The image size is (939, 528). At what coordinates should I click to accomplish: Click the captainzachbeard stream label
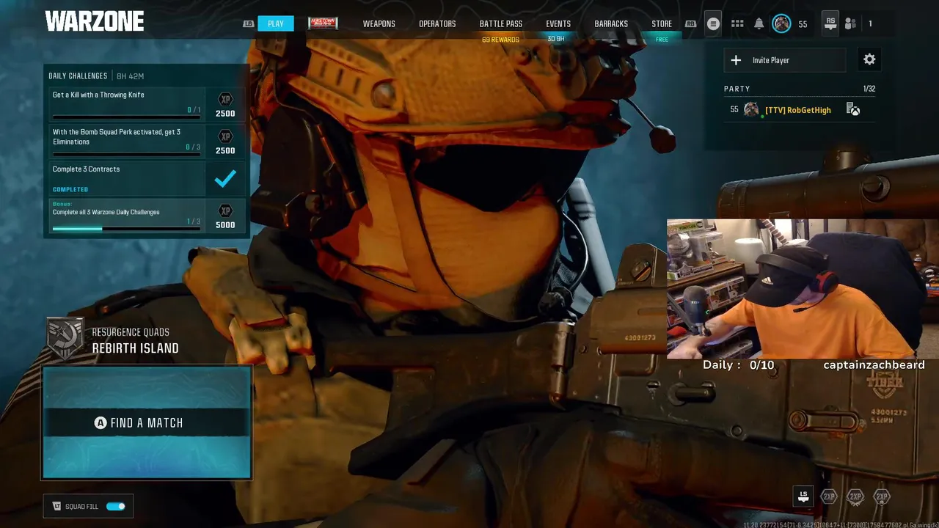[874, 365]
